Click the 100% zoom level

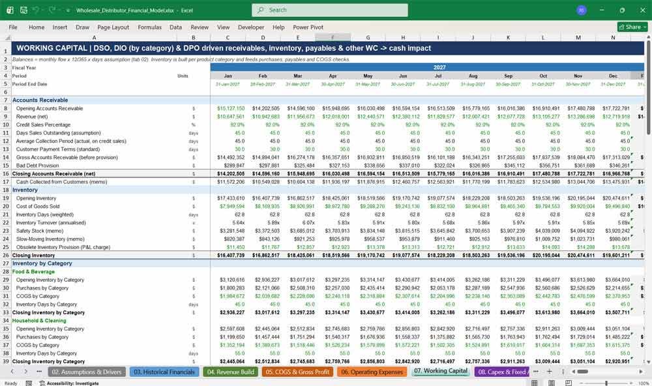tap(644, 383)
